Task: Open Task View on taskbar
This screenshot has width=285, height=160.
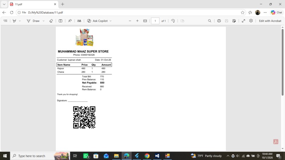Action: [x=75, y=156]
